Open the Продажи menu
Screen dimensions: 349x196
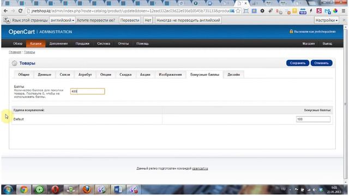[x=82, y=44]
